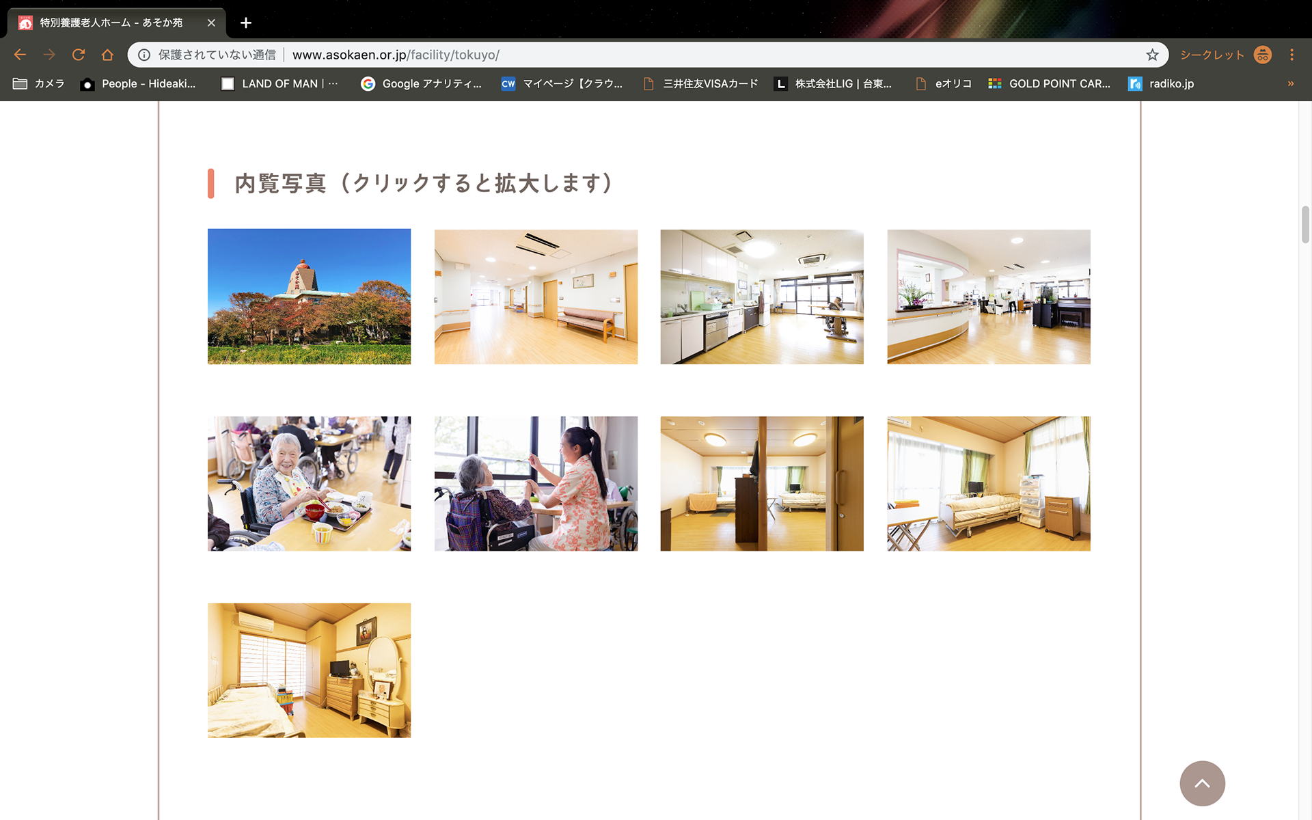
Task: Open the Chrome three-dot menu
Action: tap(1291, 55)
